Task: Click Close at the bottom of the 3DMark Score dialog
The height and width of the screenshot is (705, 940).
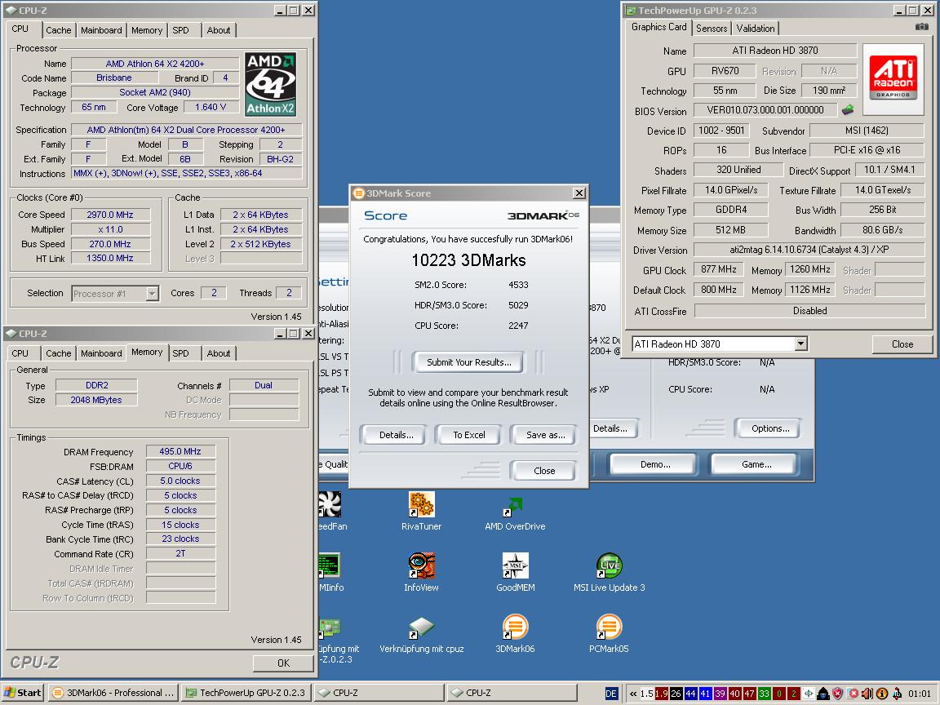Action: [x=544, y=471]
